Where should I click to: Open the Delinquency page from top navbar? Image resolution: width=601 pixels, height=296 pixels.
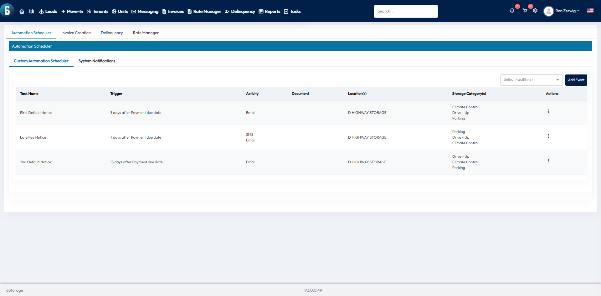(240, 12)
